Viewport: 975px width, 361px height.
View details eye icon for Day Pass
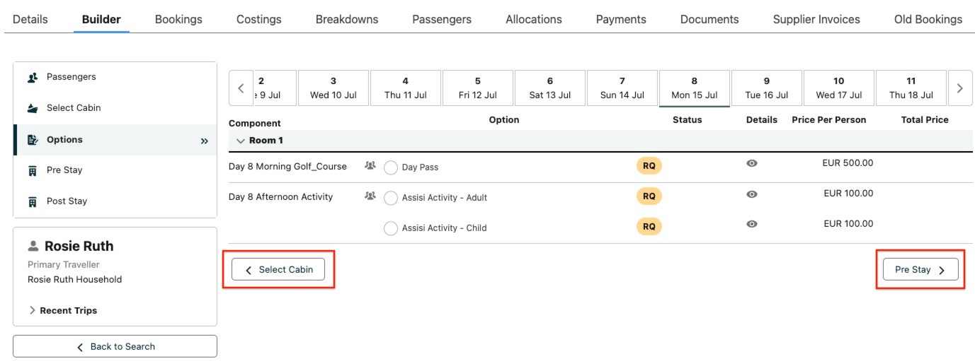tap(752, 163)
